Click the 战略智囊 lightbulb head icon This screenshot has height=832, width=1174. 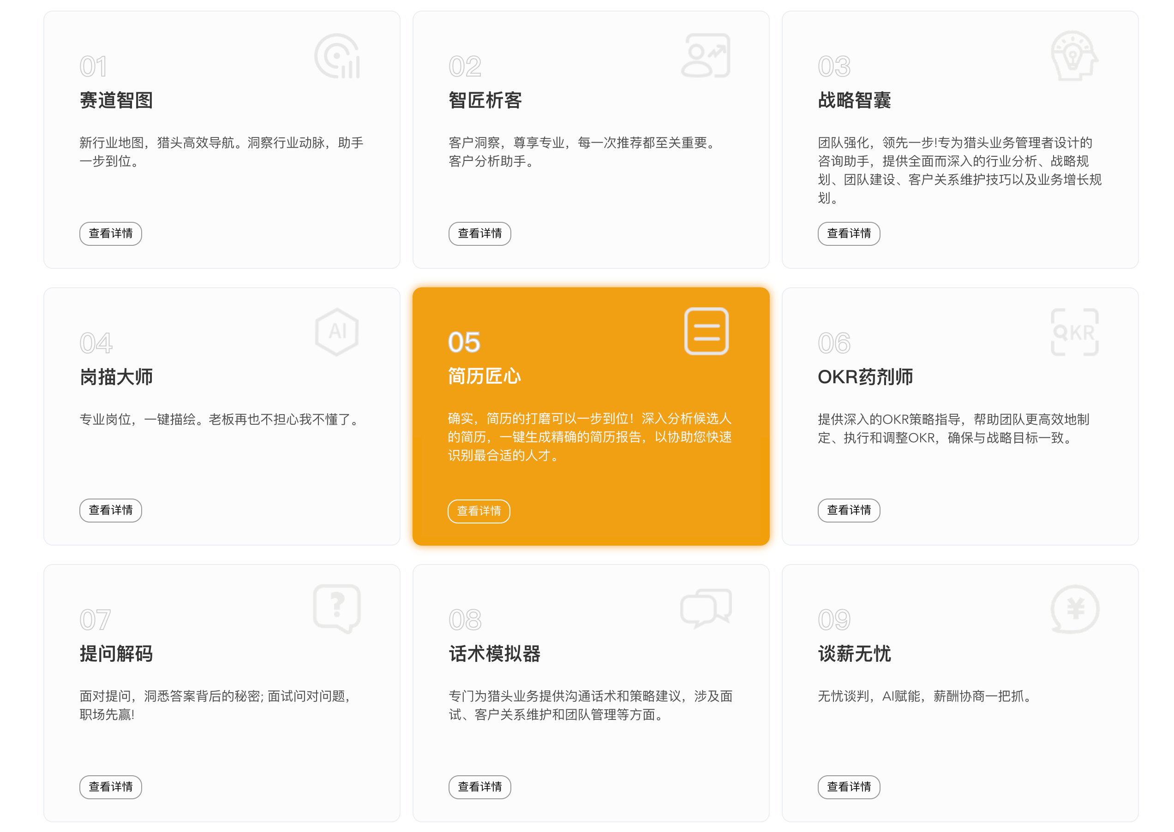tap(1074, 56)
